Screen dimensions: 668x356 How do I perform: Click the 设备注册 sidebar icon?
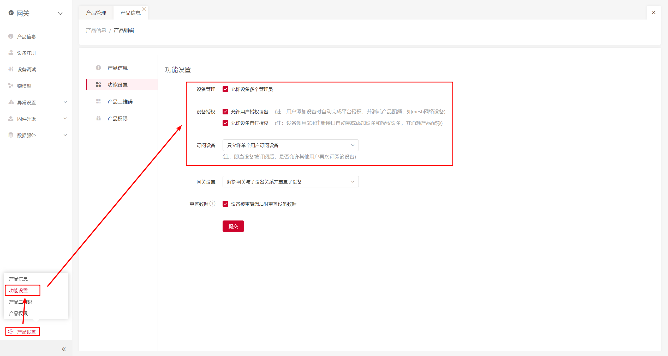point(11,53)
